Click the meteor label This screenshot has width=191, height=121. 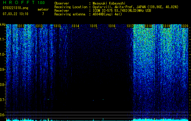pos(43,9)
